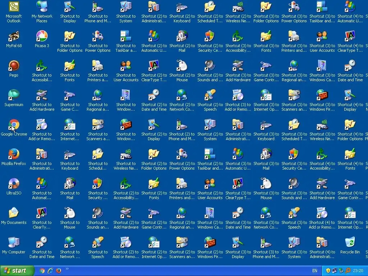Click the 'Shortcut (2) to Power Options' icon
Screen dimensions: 368x276
click(x=182, y=154)
